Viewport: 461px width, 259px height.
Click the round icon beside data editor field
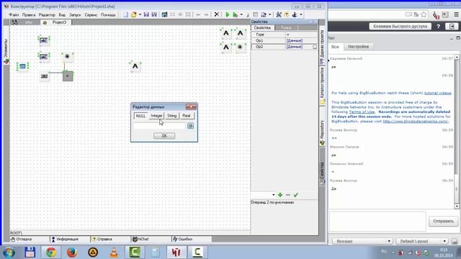coord(190,126)
